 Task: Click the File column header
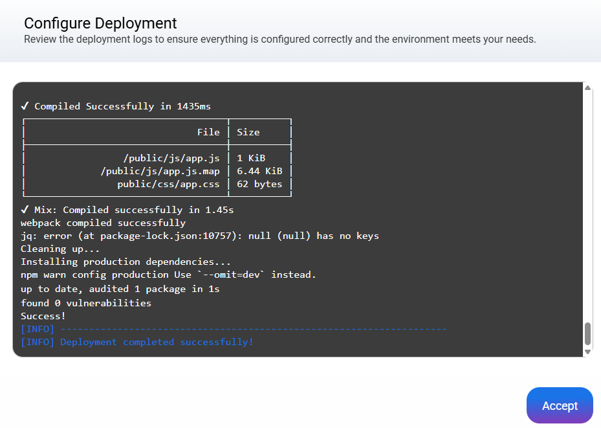click(x=208, y=132)
